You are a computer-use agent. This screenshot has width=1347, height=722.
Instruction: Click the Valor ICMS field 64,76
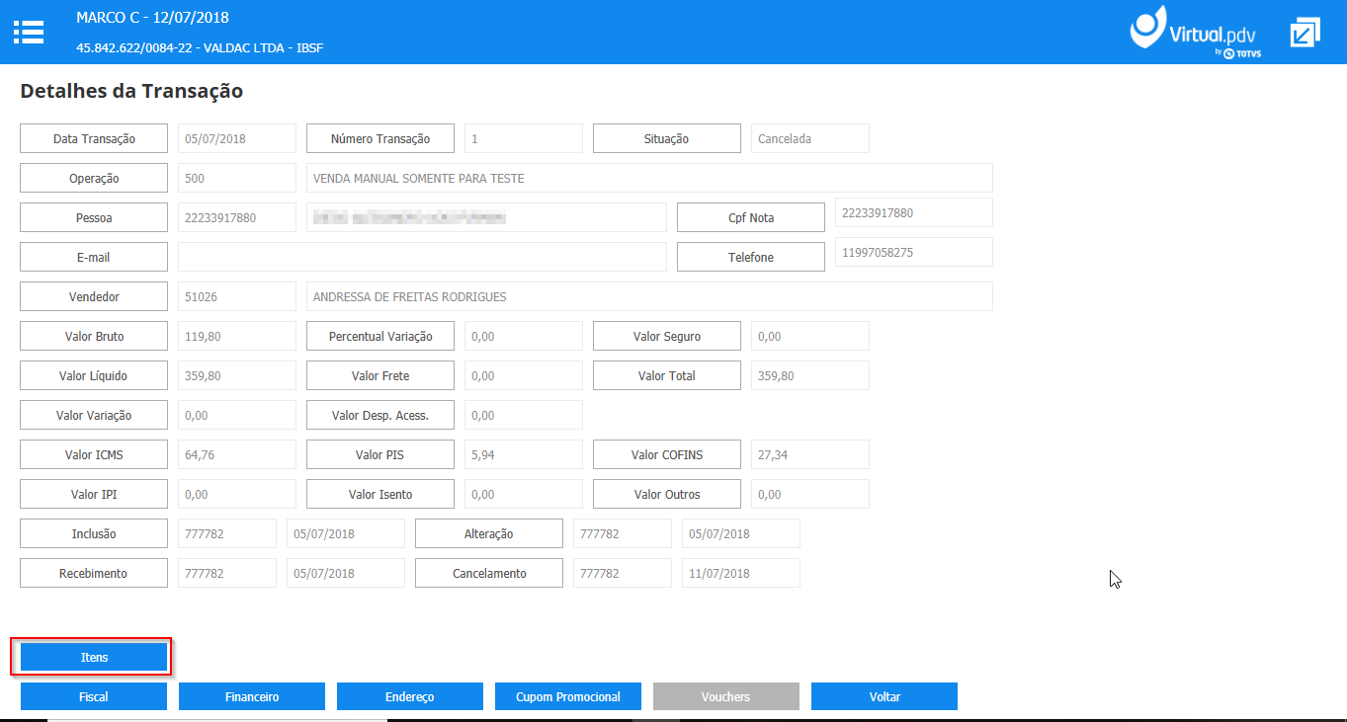click(237, 454)
